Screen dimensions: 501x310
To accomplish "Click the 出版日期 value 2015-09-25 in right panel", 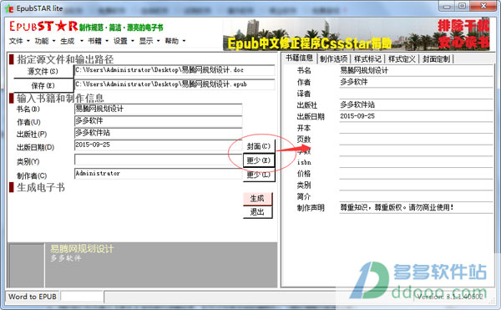I will pos(416,116).
